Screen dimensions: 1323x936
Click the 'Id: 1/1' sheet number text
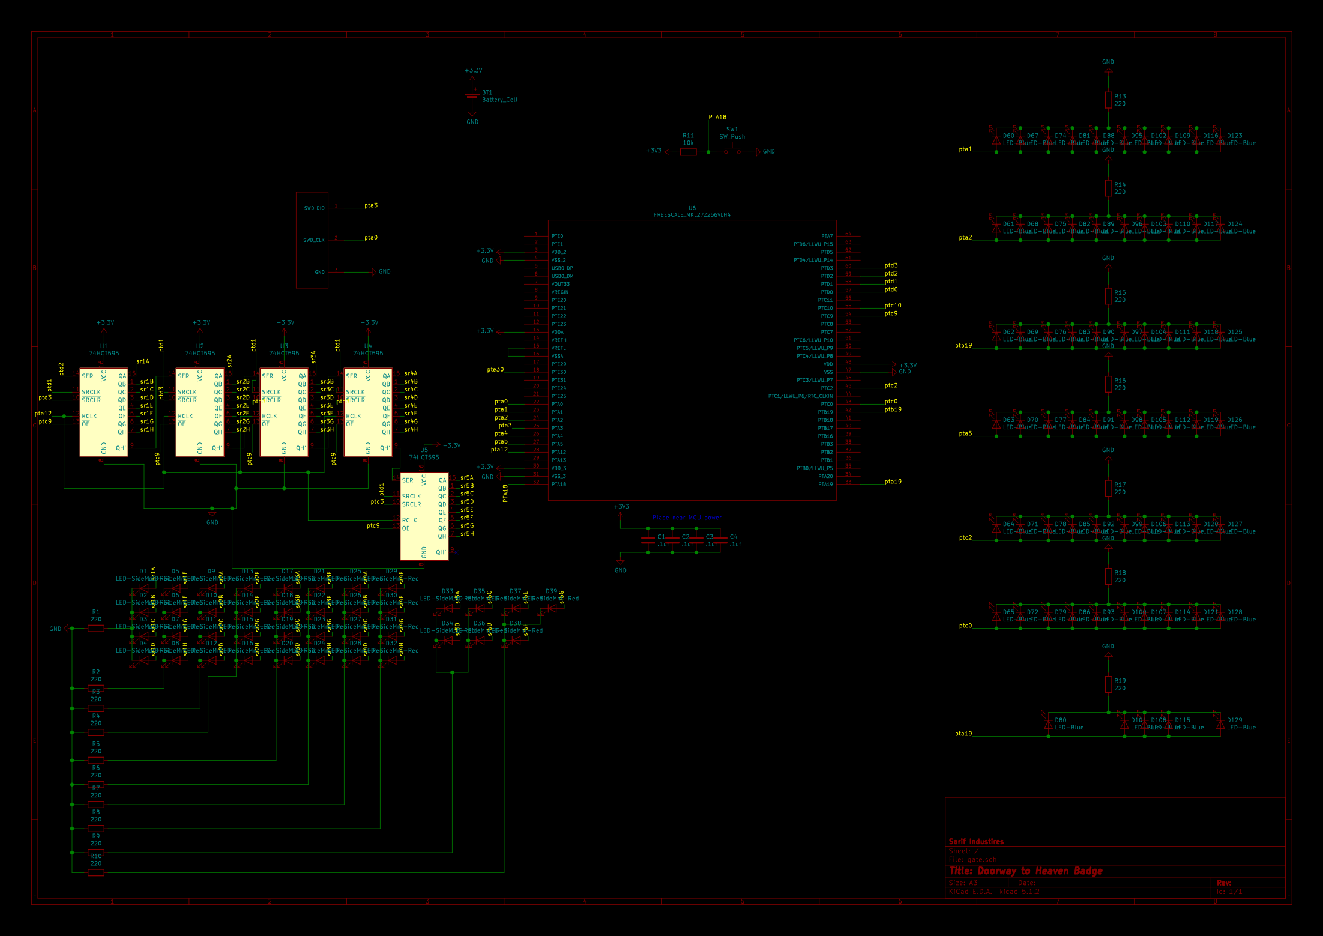[x=1229, y=892]
